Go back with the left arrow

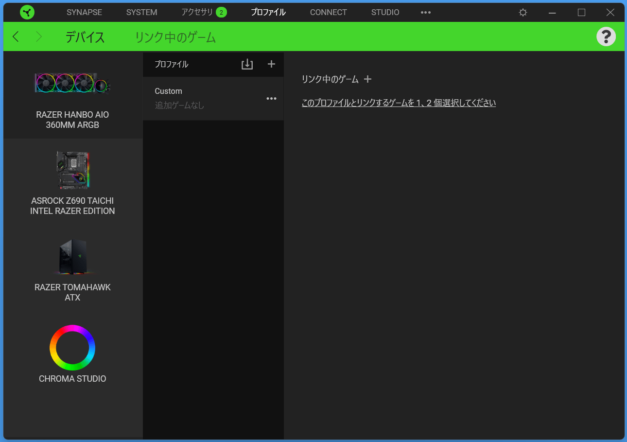[16, 36]
